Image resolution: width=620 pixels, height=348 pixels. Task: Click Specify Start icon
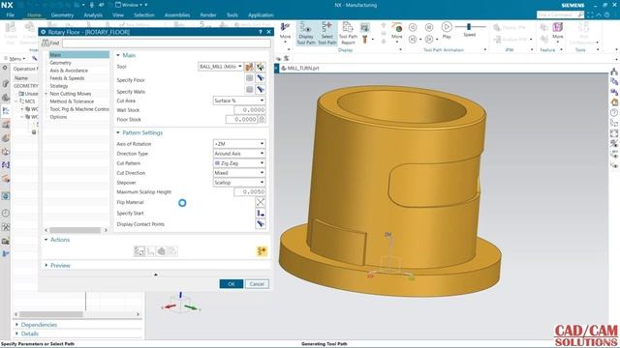(261, 214)
